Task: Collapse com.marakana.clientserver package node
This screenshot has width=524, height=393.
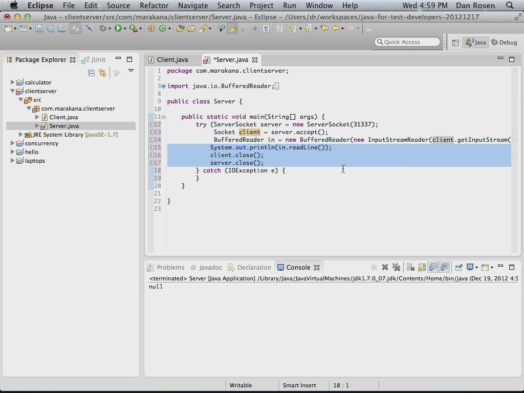Action: [29, 108]
